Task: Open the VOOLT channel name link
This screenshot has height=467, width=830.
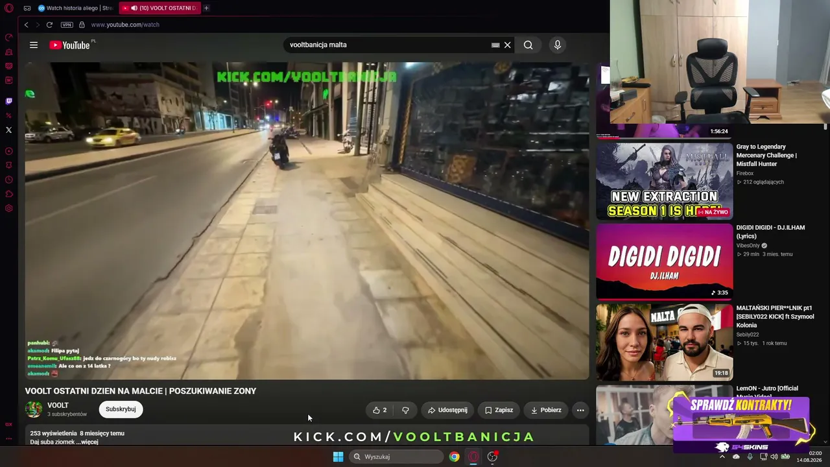Action: click(58, 405)
